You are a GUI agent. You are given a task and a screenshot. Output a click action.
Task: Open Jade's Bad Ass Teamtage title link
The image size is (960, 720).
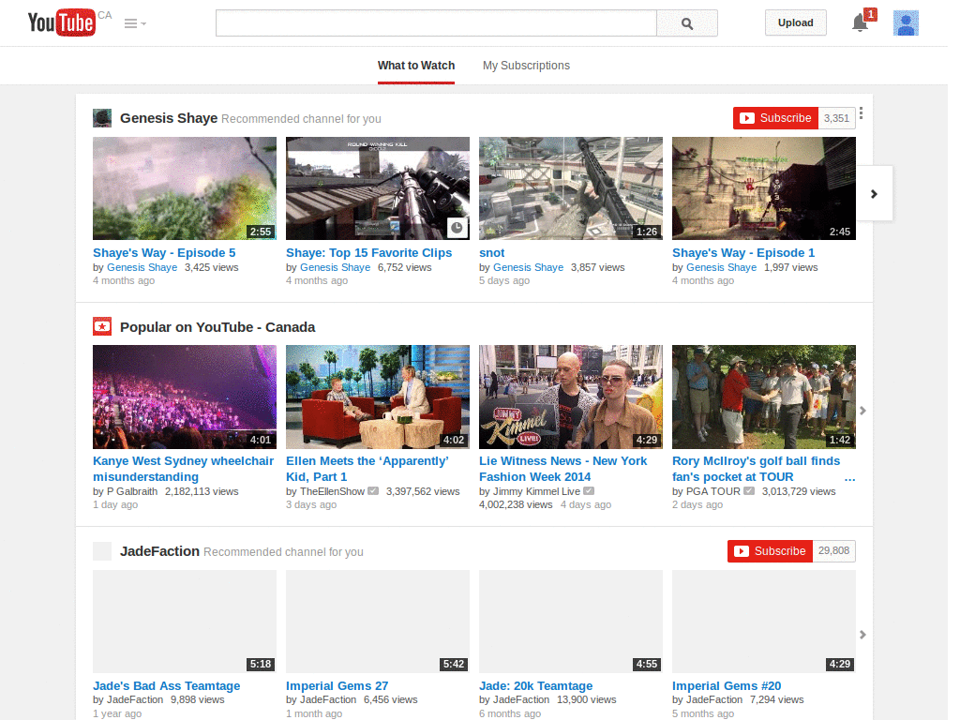click(167, 685)
